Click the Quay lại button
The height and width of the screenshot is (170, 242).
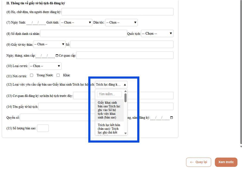tap(198, 162)
